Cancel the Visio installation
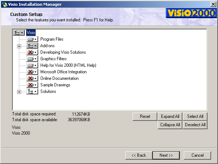The height and width of the screenshot is (164, 218). point(197,155)
